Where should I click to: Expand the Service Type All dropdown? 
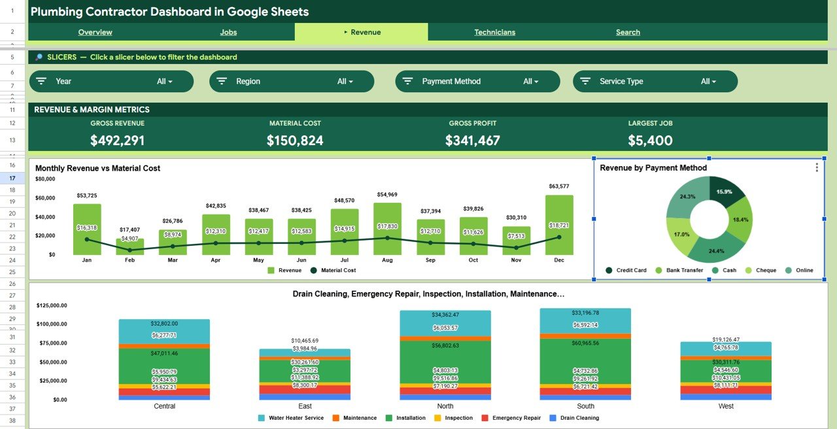pos(709,82)
